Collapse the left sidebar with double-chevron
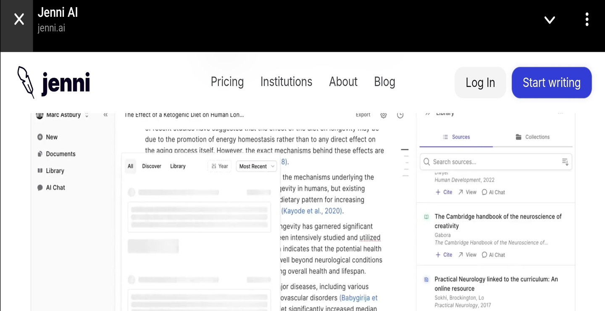Screen dimensions: 605x311 coord(105,114)
